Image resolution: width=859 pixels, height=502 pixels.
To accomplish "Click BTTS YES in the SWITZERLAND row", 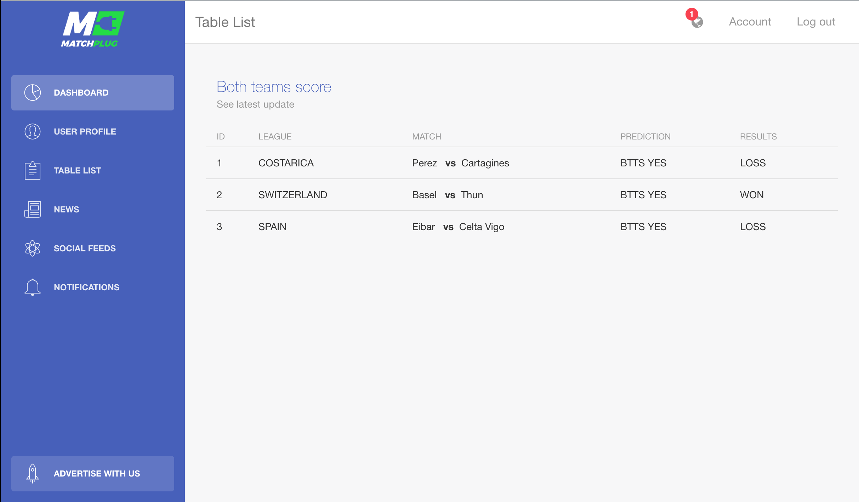I will (643, 195).
